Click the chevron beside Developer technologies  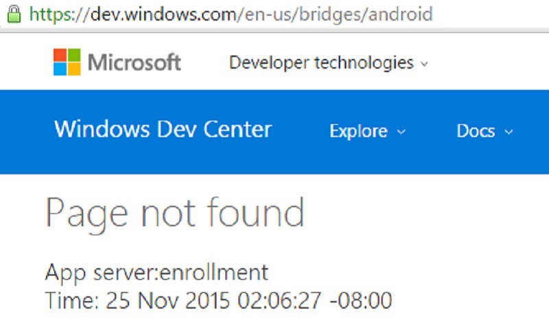pyautogui.click(x=424, y=64)
